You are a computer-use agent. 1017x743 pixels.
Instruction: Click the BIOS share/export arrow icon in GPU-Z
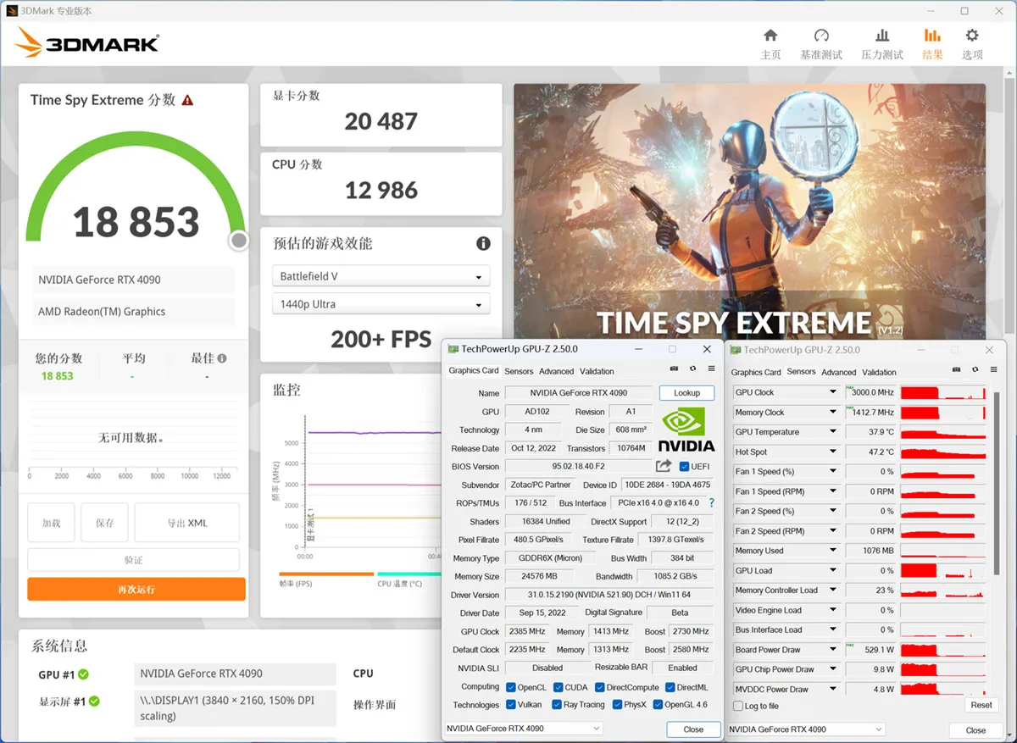coord(664,466)
